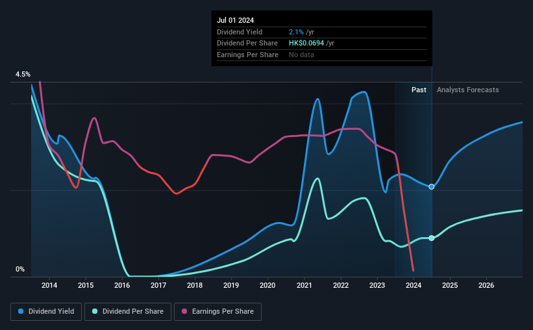This screenshot has height=330, width=533.
Task: Click the 2017 x-axis label
Action: [158, 285]
